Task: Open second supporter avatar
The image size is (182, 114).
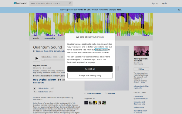Action: point(91,103)
